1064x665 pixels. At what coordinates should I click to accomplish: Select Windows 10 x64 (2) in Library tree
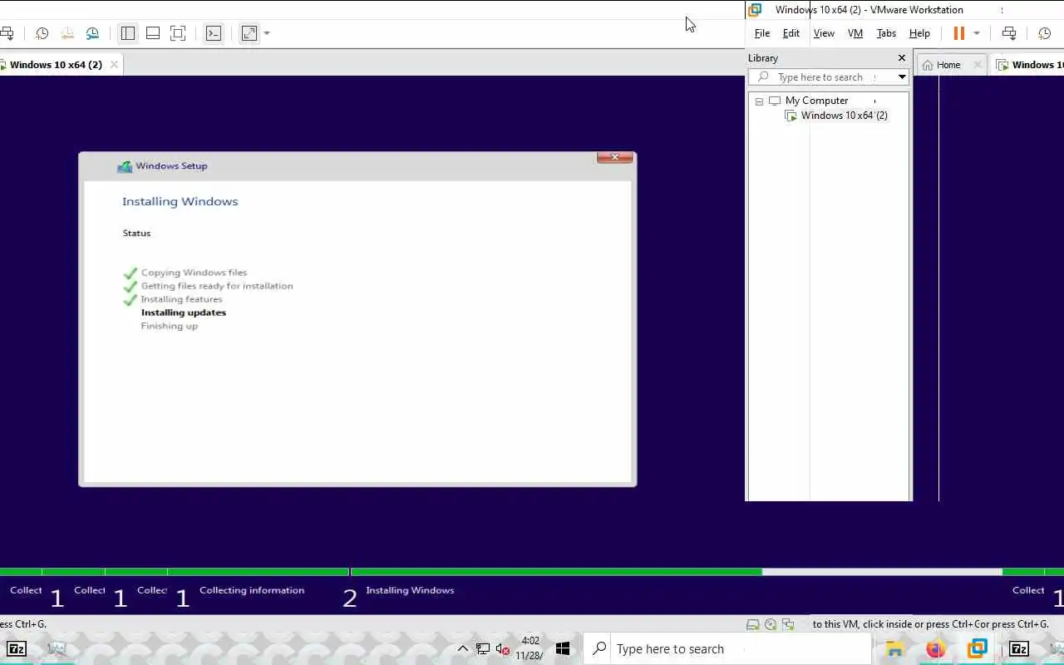844,116
